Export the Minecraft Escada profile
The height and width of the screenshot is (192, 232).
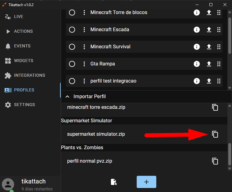tap(209, 30)
